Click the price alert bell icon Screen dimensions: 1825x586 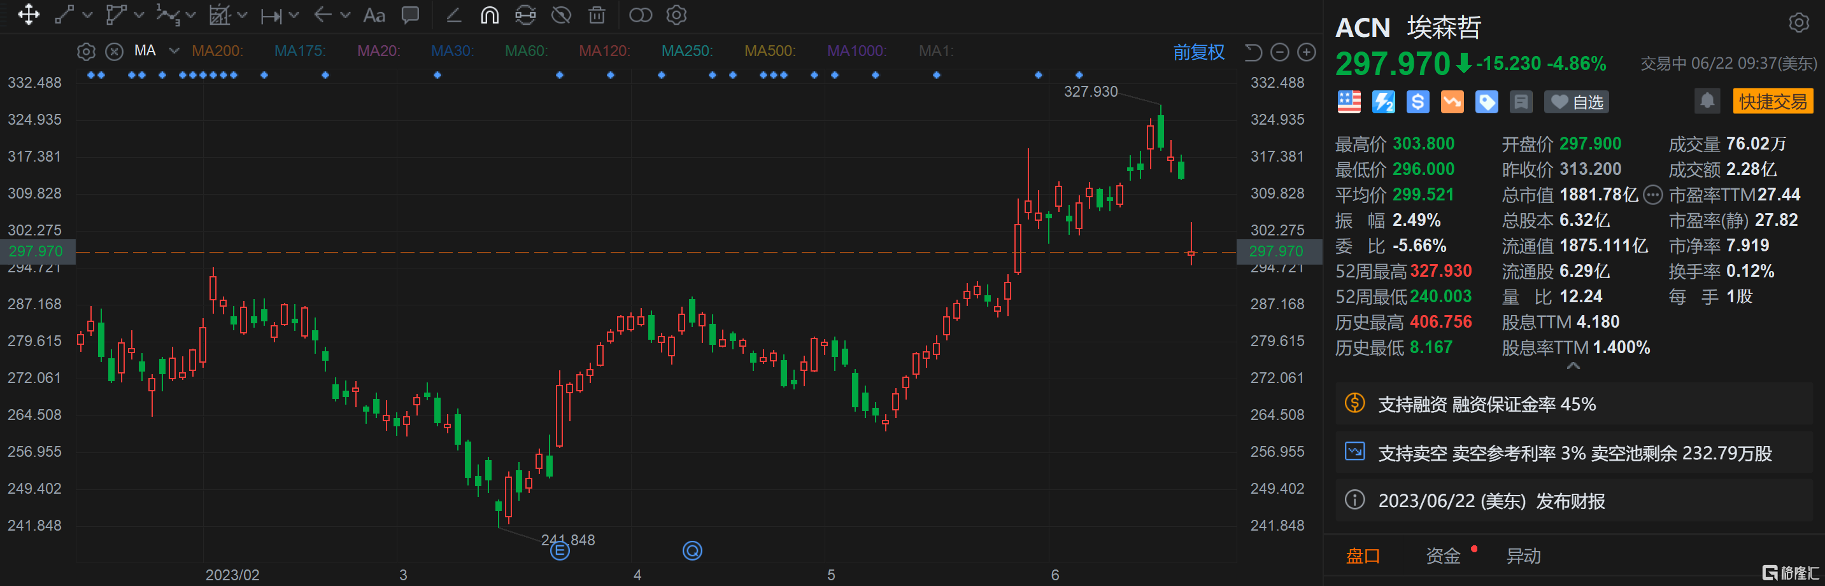coord(1707,101)
